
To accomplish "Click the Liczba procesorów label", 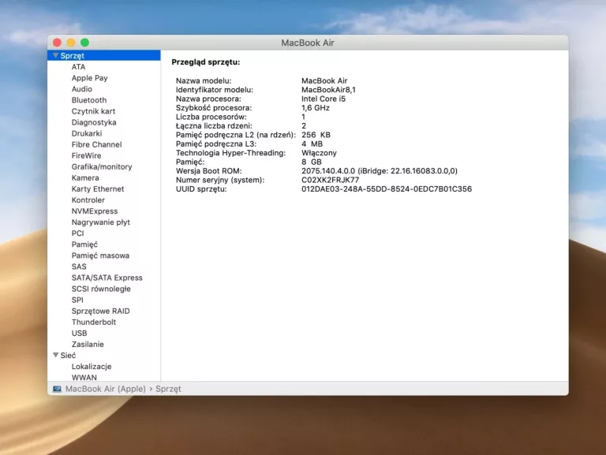I will [x=211, y=117].
